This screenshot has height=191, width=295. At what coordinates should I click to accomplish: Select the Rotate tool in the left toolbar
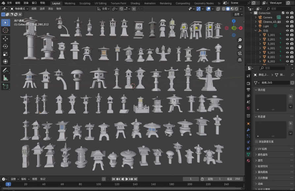(5, 46)
